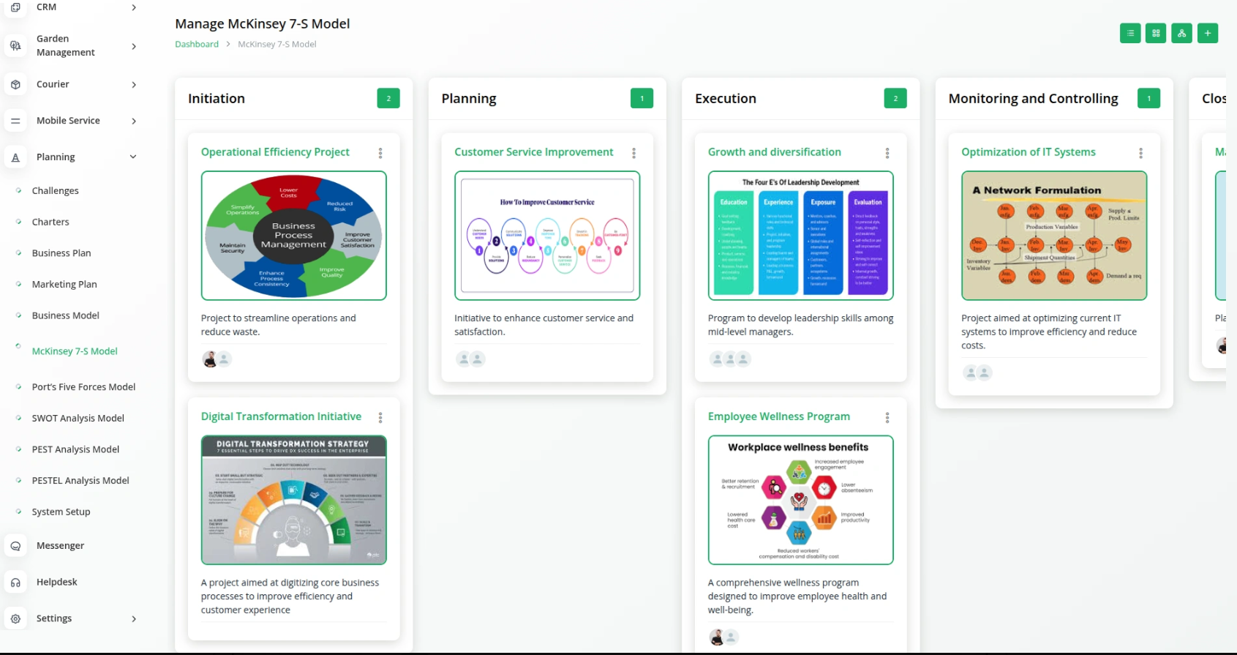Click the Messenger sidebar label
Image resolution: width=1237 pixels, height=655 pixels.
[60, 546]
